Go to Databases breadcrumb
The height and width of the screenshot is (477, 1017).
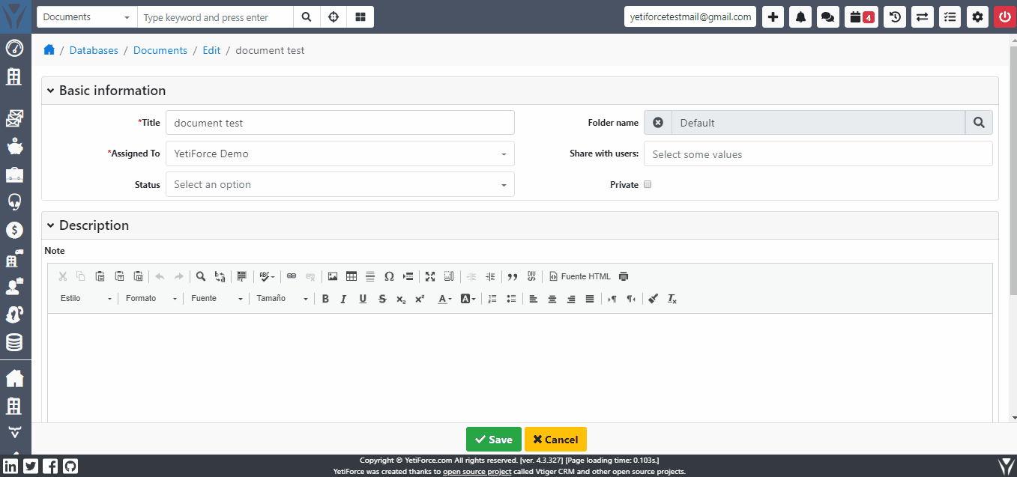coord(94,50)
